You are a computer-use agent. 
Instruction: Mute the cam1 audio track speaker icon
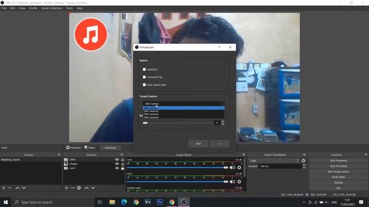coord(232,167)
